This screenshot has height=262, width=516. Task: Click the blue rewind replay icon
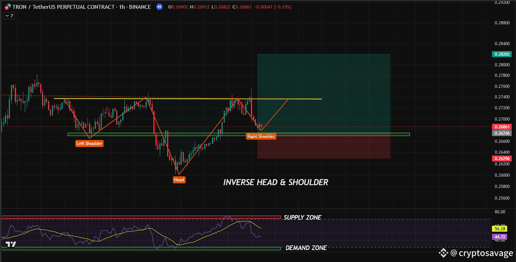(159, 7)
